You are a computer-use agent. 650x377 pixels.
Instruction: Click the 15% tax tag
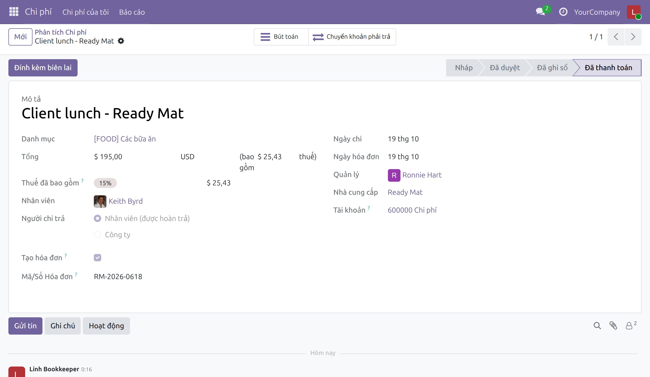(x=105, y=183)
